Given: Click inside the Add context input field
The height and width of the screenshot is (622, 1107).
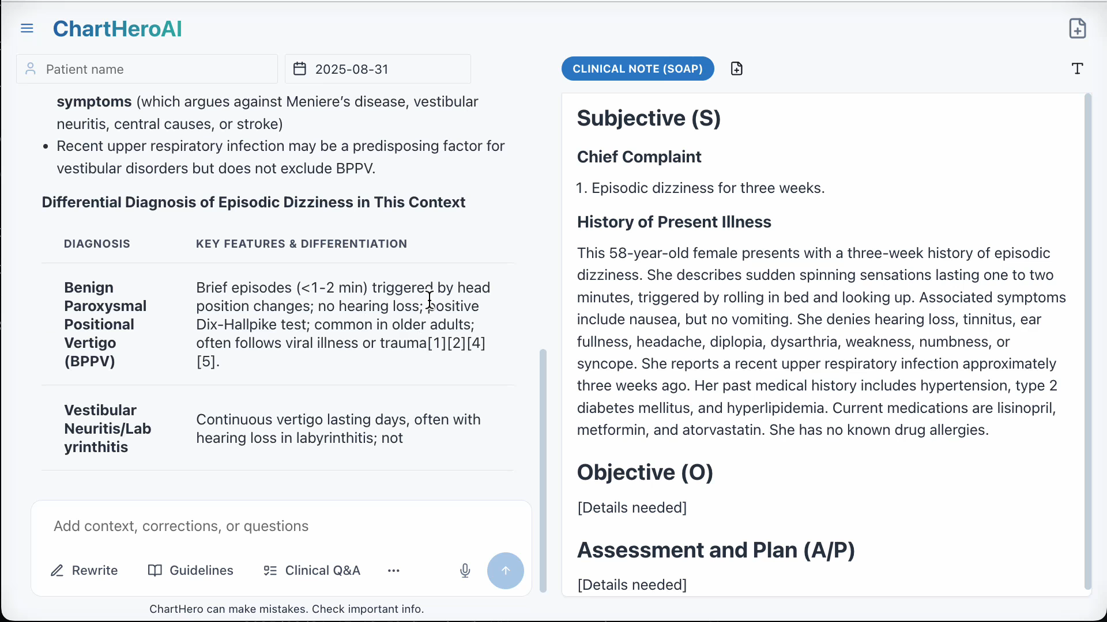Looking at the screenshot, I should coord(231,526).
